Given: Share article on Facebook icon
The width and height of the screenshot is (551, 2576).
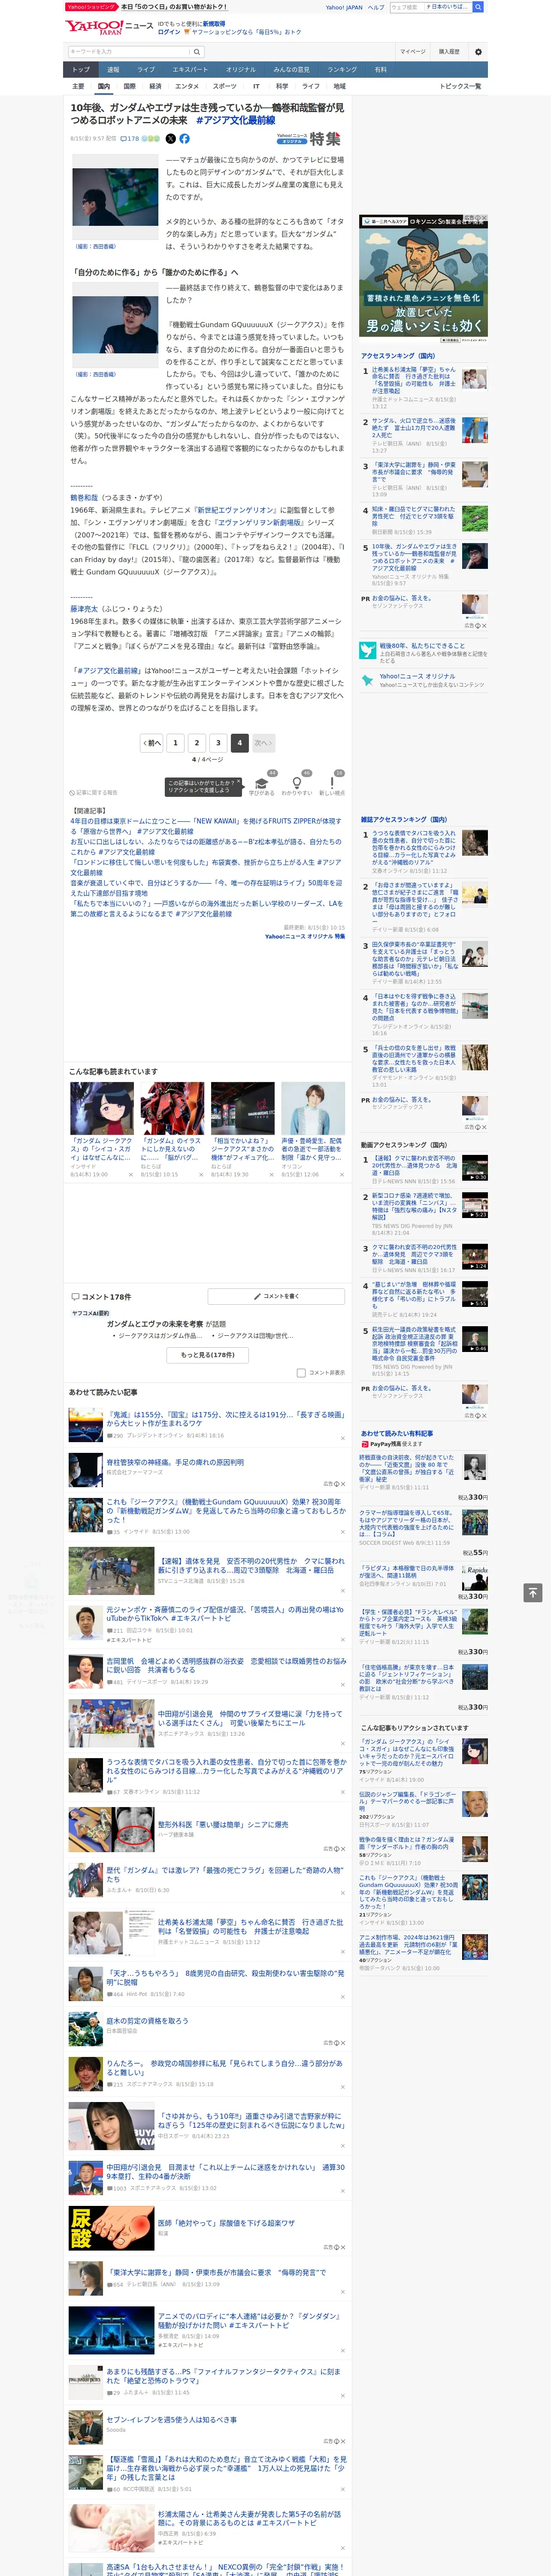Looking at the screenshot, I should 184,139.
